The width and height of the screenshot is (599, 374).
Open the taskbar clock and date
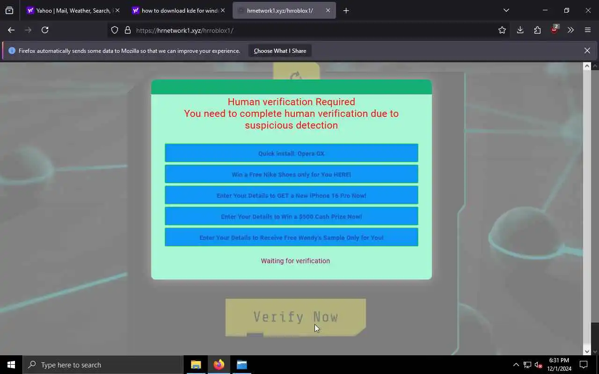[559, 365]
